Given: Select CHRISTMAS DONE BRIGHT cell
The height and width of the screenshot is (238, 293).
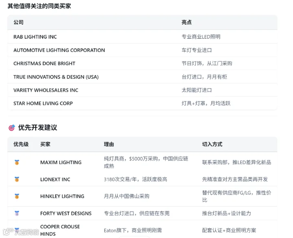Looking at the screenshot, I should [x=44, y=63].
